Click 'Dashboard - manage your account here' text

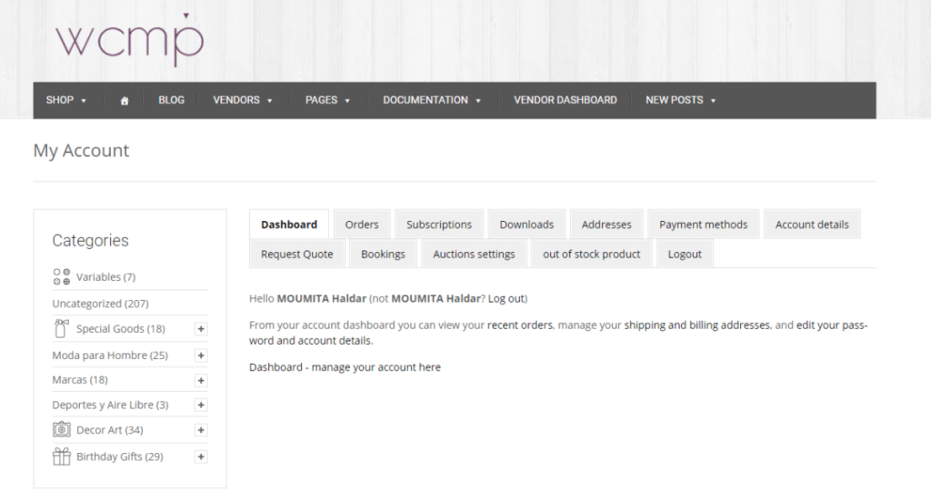(x=345, y=367)
